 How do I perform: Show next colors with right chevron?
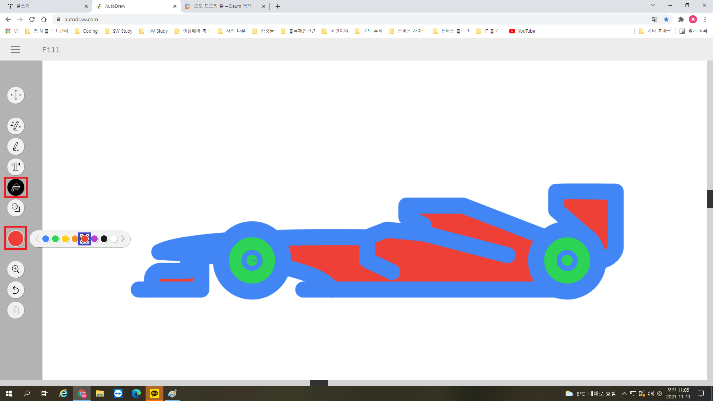click(123, 239)
